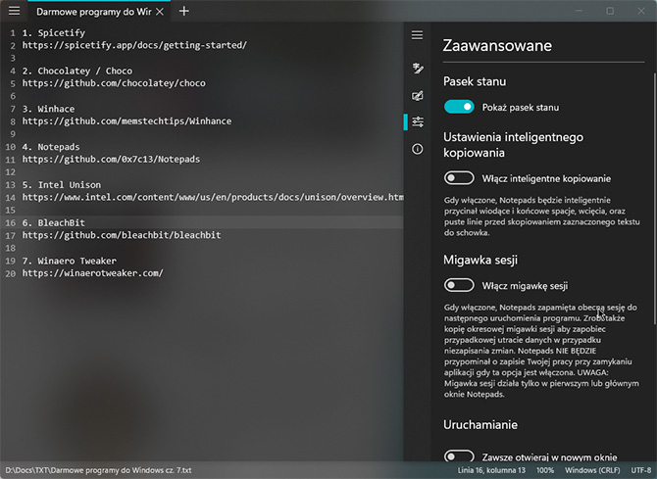The height and width of the screenshot is (479, 657).
Task: Click the intel.com unison URL line
Action: point(213,198)
